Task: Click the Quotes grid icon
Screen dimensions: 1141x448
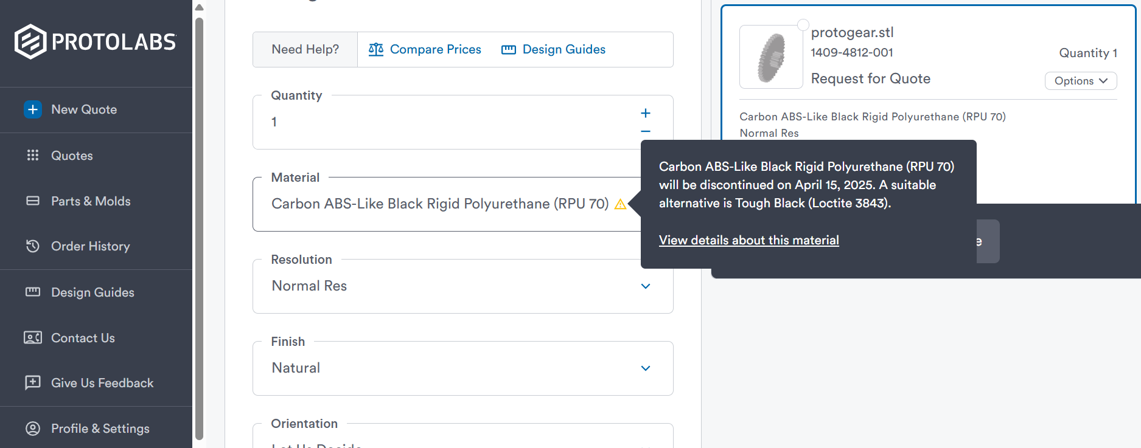Action: (33, 156)
